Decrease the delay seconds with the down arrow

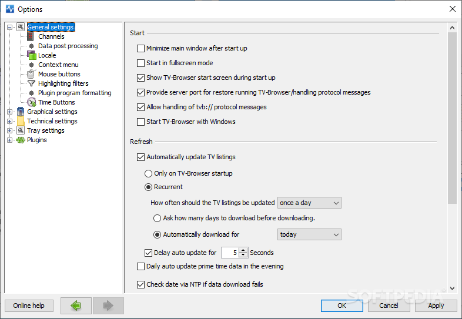(243, 255)
